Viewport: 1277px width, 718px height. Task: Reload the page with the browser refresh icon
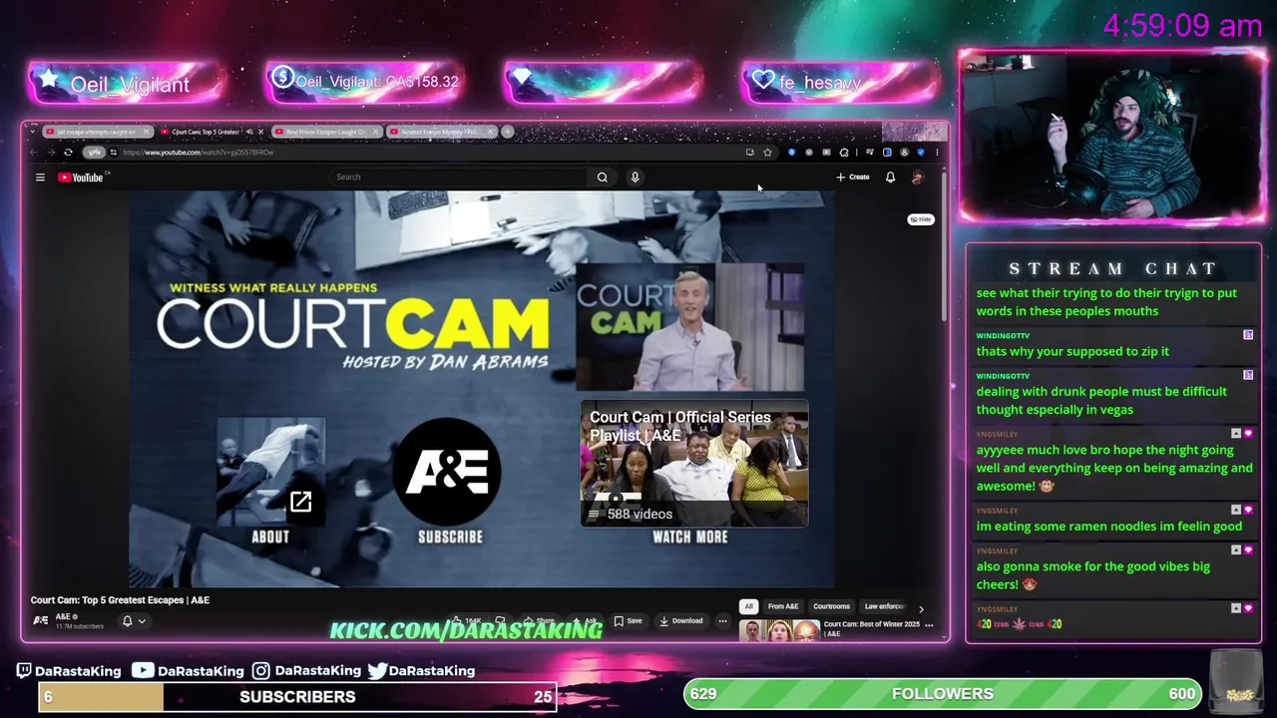tap(68, 153)
